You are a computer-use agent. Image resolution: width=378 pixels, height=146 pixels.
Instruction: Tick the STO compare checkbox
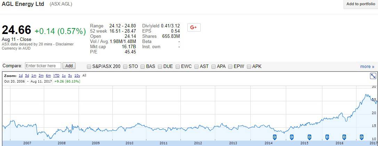point(125,66)
